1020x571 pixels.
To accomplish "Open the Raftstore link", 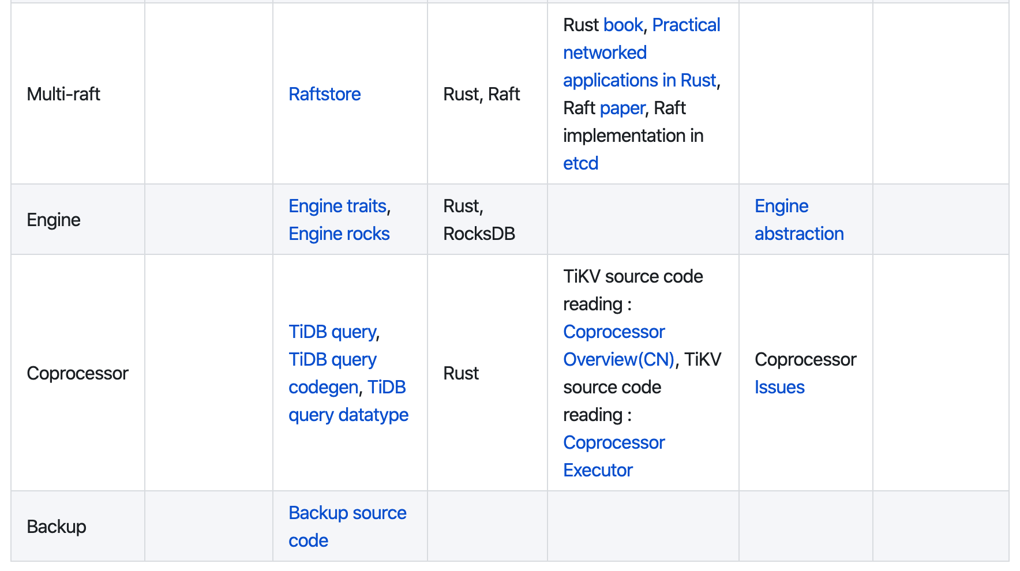I will (x=324, y=94).
